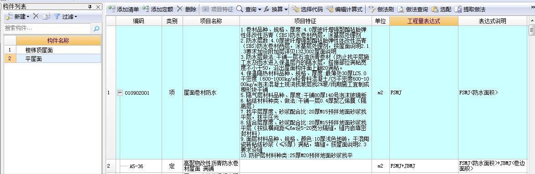
Task: Click the 类别 column header
Action: point(172,21)
